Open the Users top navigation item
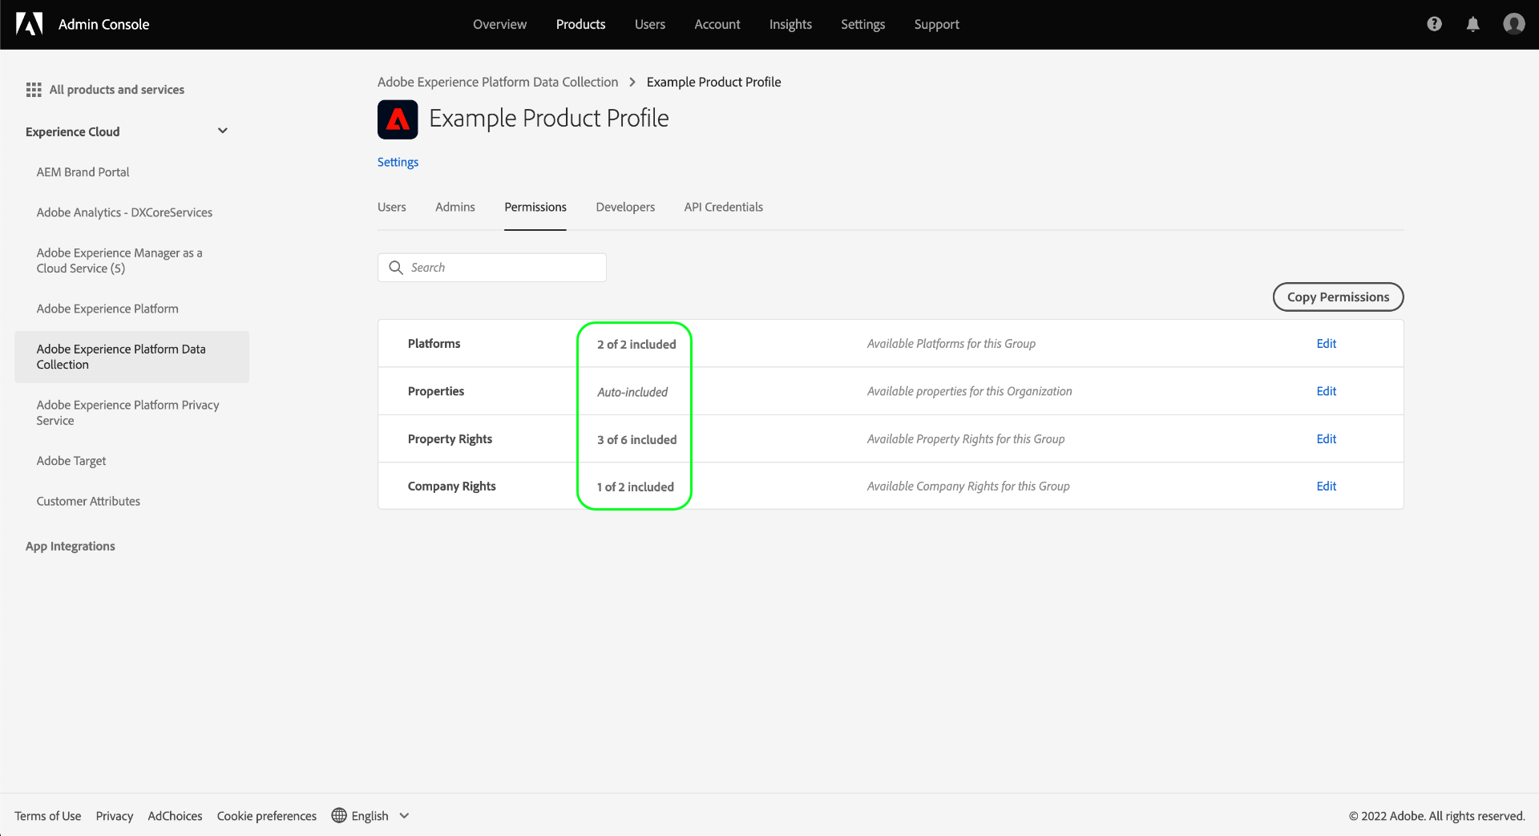The width and height of the screenshot is (1539, 836). point(650,24)
